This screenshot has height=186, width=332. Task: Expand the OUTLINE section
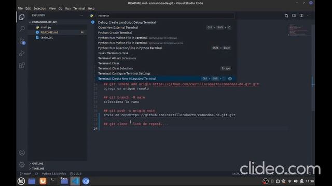(38, 164)
